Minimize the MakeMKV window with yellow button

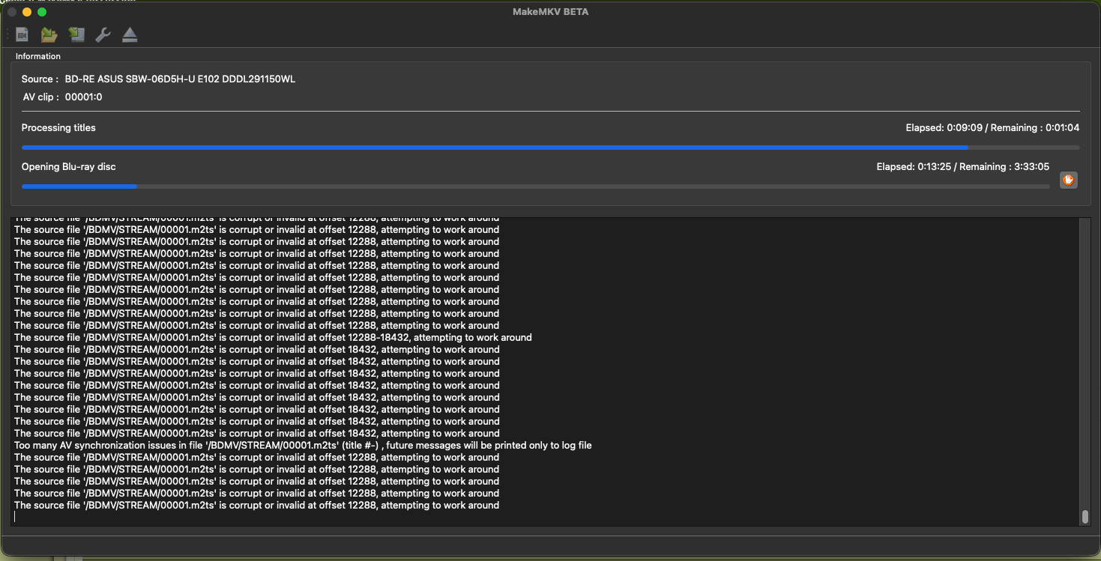tap(27, 12)
